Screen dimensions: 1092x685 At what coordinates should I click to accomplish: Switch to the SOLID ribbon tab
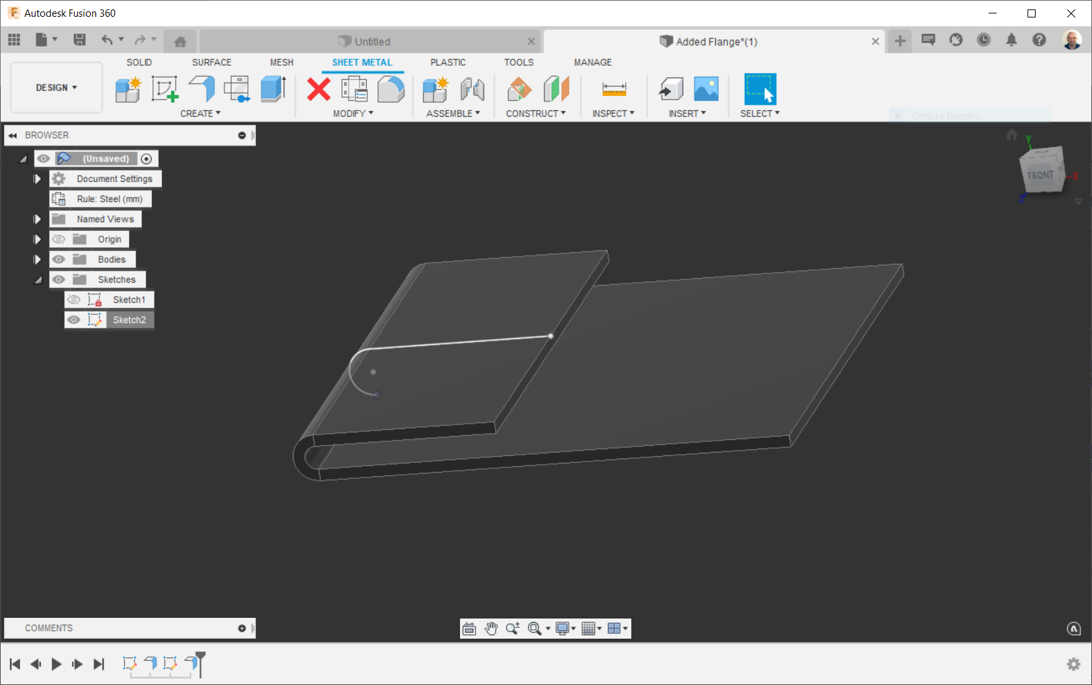coord(139,62)
